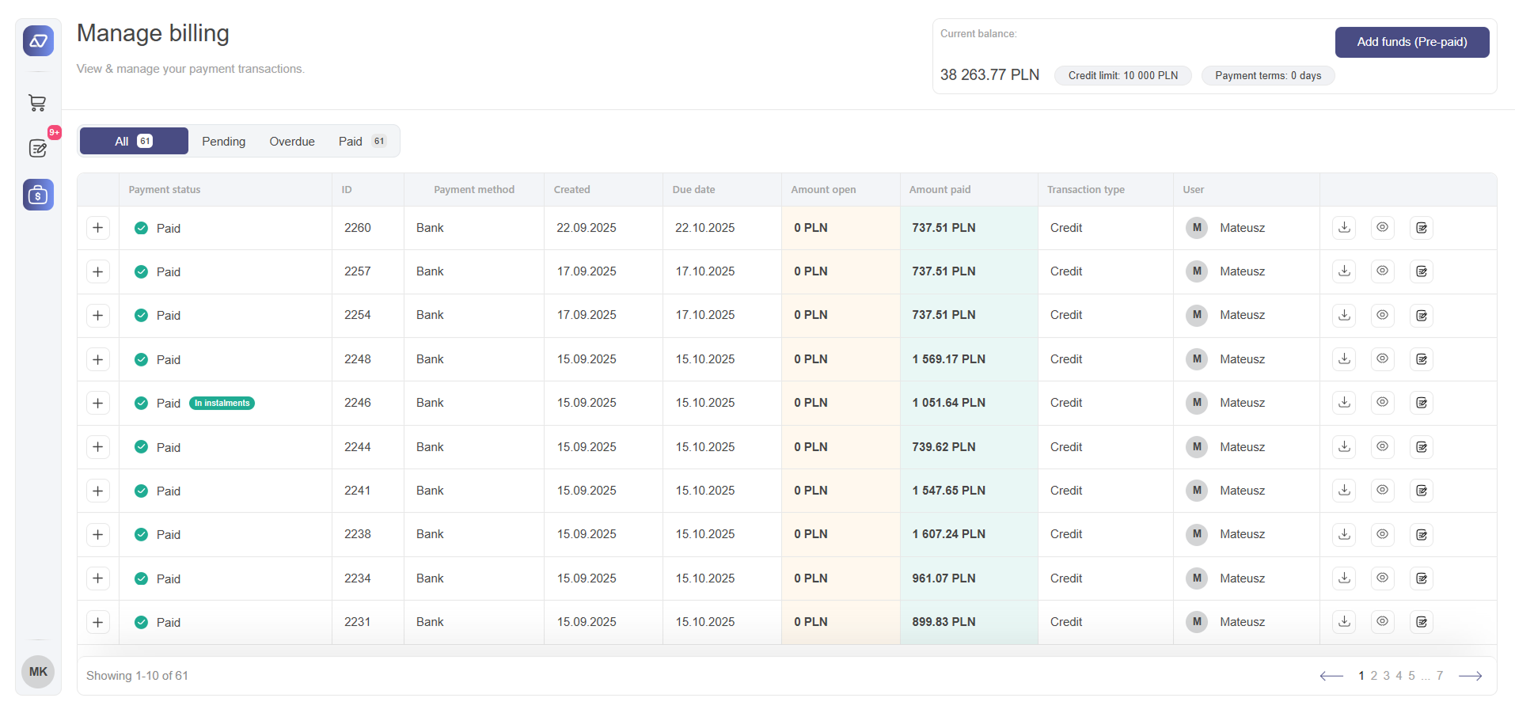Viewport: 1515px width, 713px height.
Task: Edit transaction 2257 using note icon
Action: [x=1422, y=271]
